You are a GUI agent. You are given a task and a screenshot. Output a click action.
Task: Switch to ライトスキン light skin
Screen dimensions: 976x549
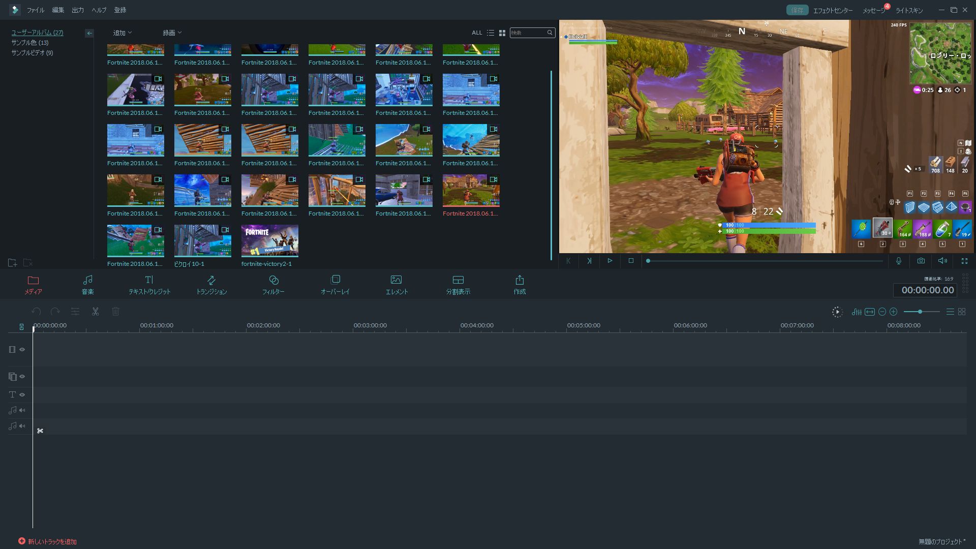tap(909, 11)
